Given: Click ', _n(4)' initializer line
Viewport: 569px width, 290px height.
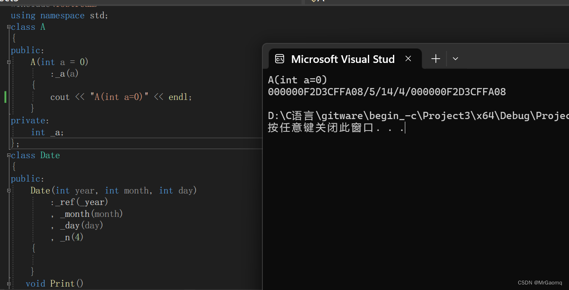Looking at the screenshot, I should click(x=67, y=237).
